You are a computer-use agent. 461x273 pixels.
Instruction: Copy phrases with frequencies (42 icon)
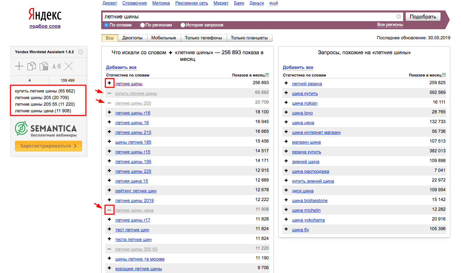(44, 66)
